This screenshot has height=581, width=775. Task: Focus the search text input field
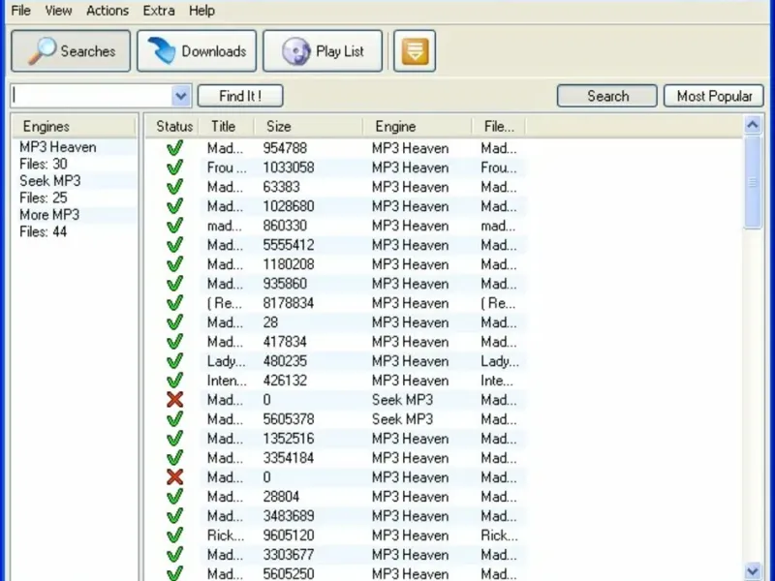(91, 96)
